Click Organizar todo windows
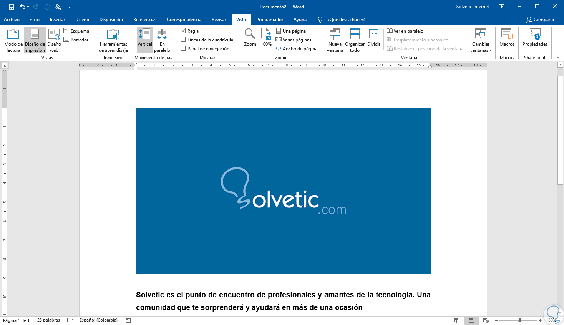 coord(355,40)
